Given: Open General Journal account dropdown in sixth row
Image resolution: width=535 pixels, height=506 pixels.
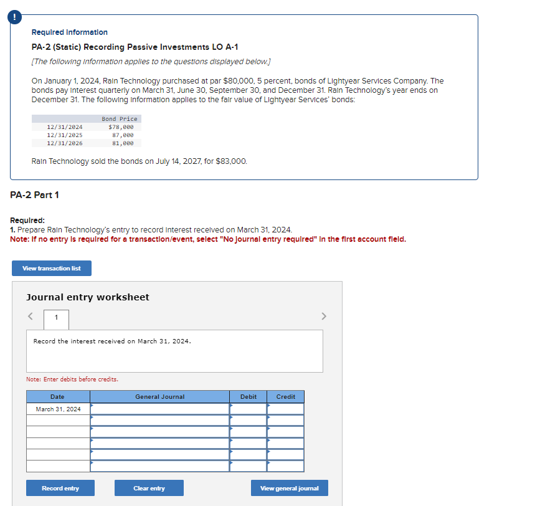Looking at the screenshot, I should (159, 466).
